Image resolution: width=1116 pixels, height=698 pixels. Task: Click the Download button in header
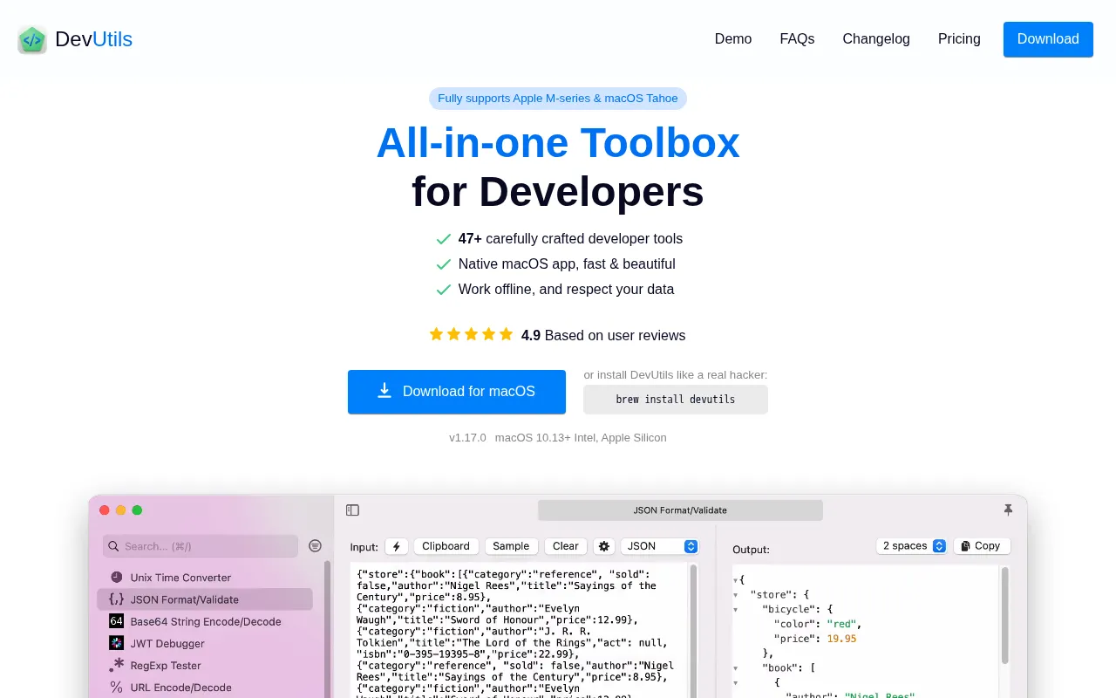click(1048, 39)
